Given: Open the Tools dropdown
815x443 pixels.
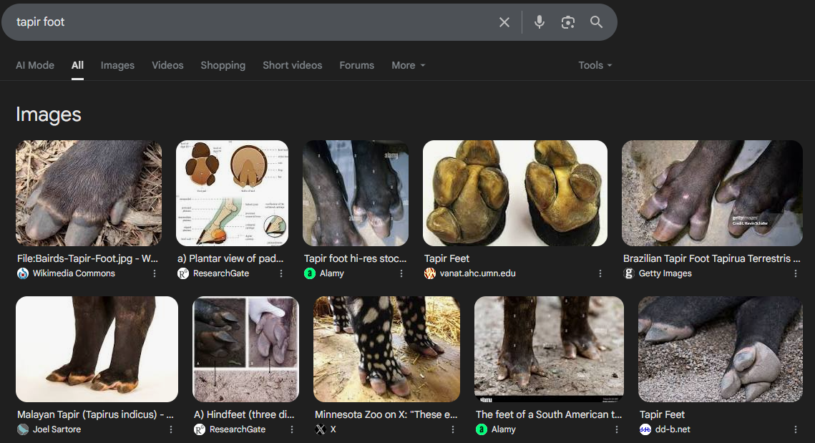Looking at the screenshot, I should [595, 65].
